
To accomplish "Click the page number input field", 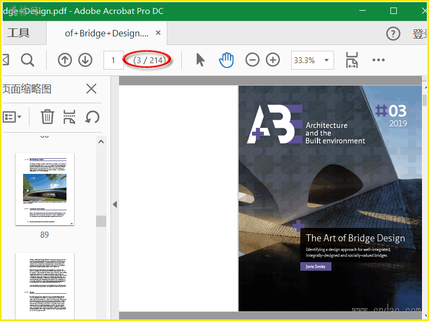I will click(x=113, y=60).
